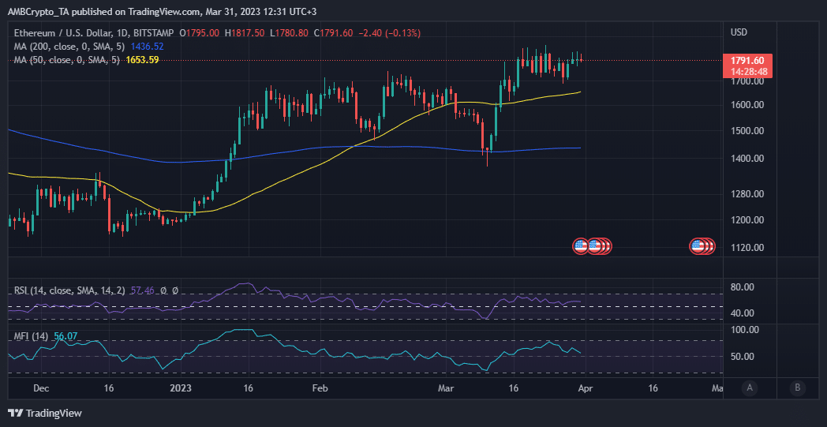
Task: Select the MFI 14 indicator label
Action: [32, 336]
